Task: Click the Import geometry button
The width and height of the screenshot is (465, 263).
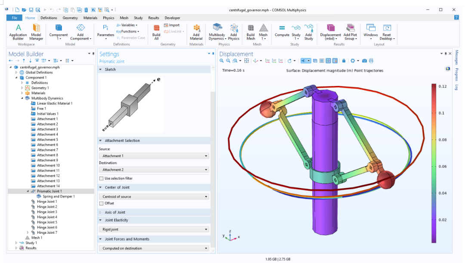Action: (x=172, y=25)
